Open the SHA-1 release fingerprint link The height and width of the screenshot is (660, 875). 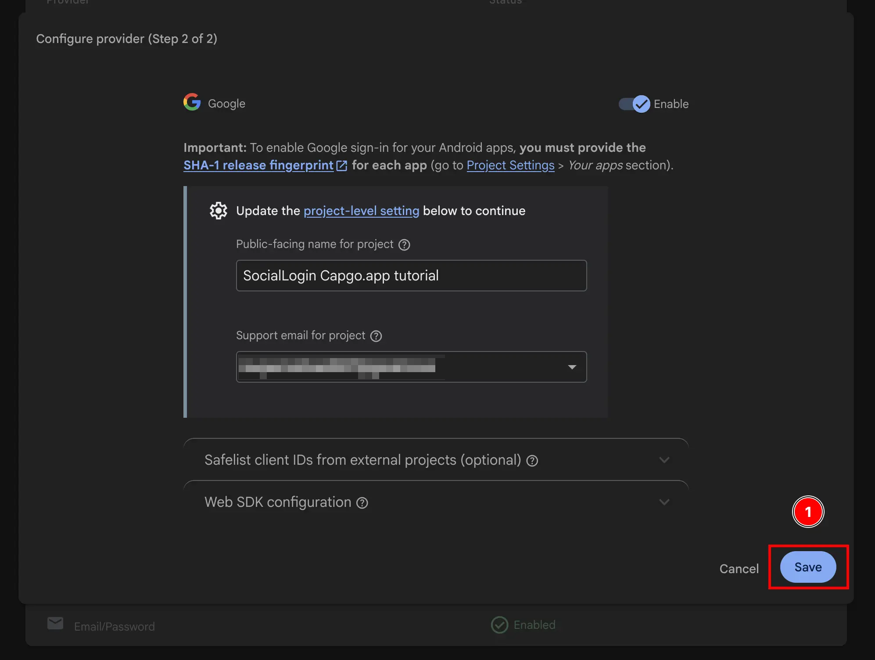258,165
